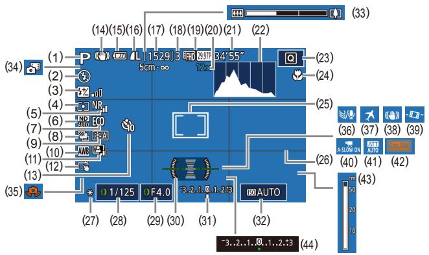Tap the 34'55" remaining time

tap(229, 56)
